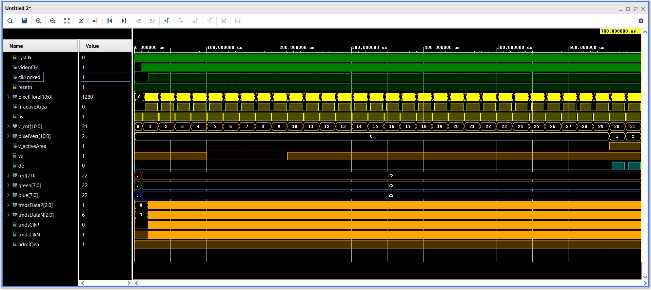651x290 pixels.
Task: Add a marker to the waveform
Action: click(x=166, y=21)
